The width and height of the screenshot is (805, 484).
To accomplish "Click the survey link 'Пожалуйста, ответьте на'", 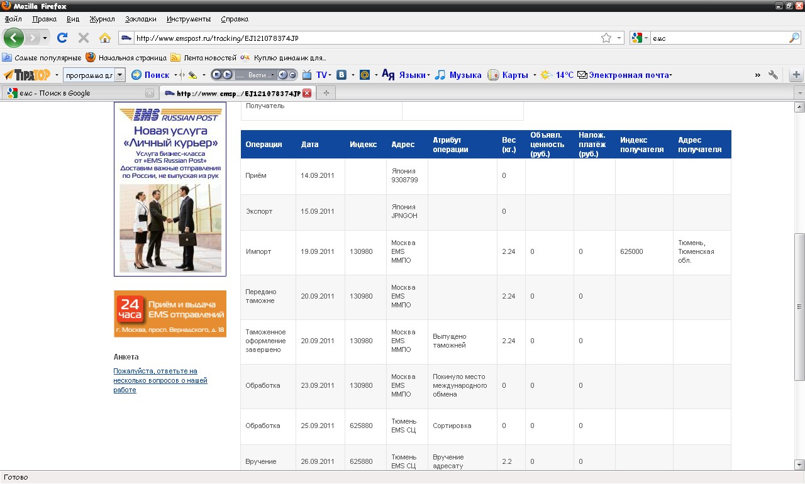I will tap(155, 371).
